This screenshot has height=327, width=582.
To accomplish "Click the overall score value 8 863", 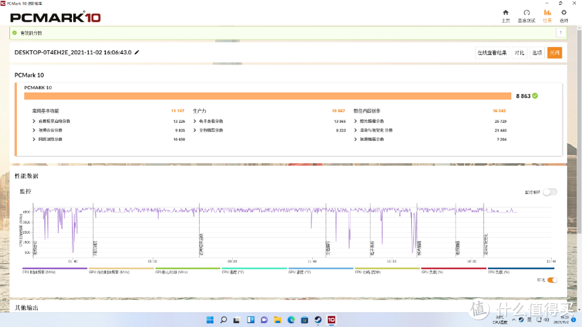I will [523, 96].
